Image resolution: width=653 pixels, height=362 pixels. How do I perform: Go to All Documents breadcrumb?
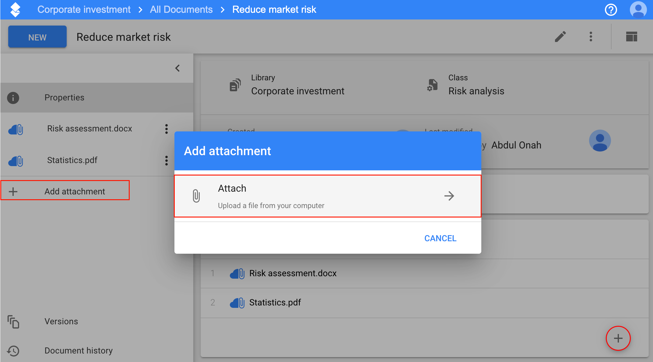[181, 10]
